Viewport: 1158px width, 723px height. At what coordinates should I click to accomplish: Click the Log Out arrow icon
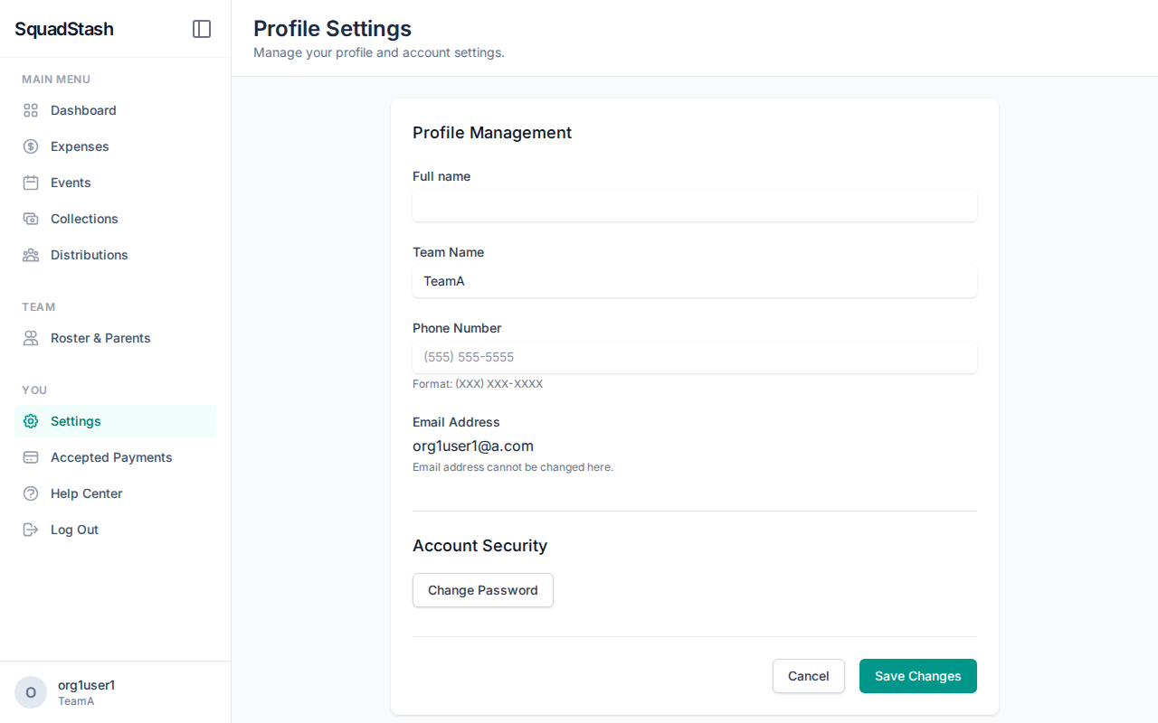30,529
